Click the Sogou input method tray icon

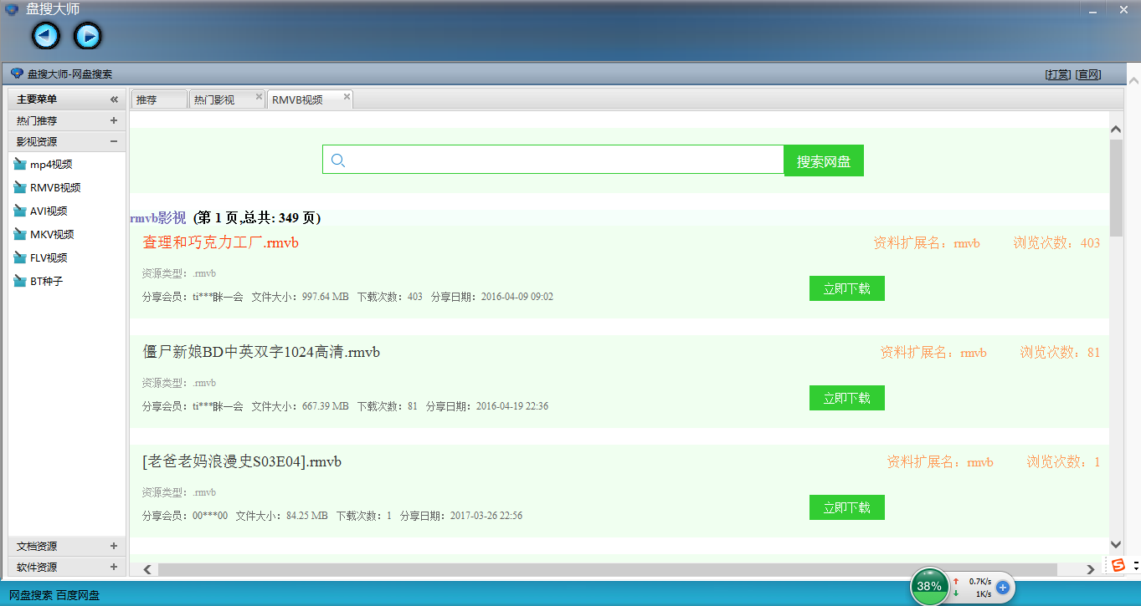coord(1119,566)
